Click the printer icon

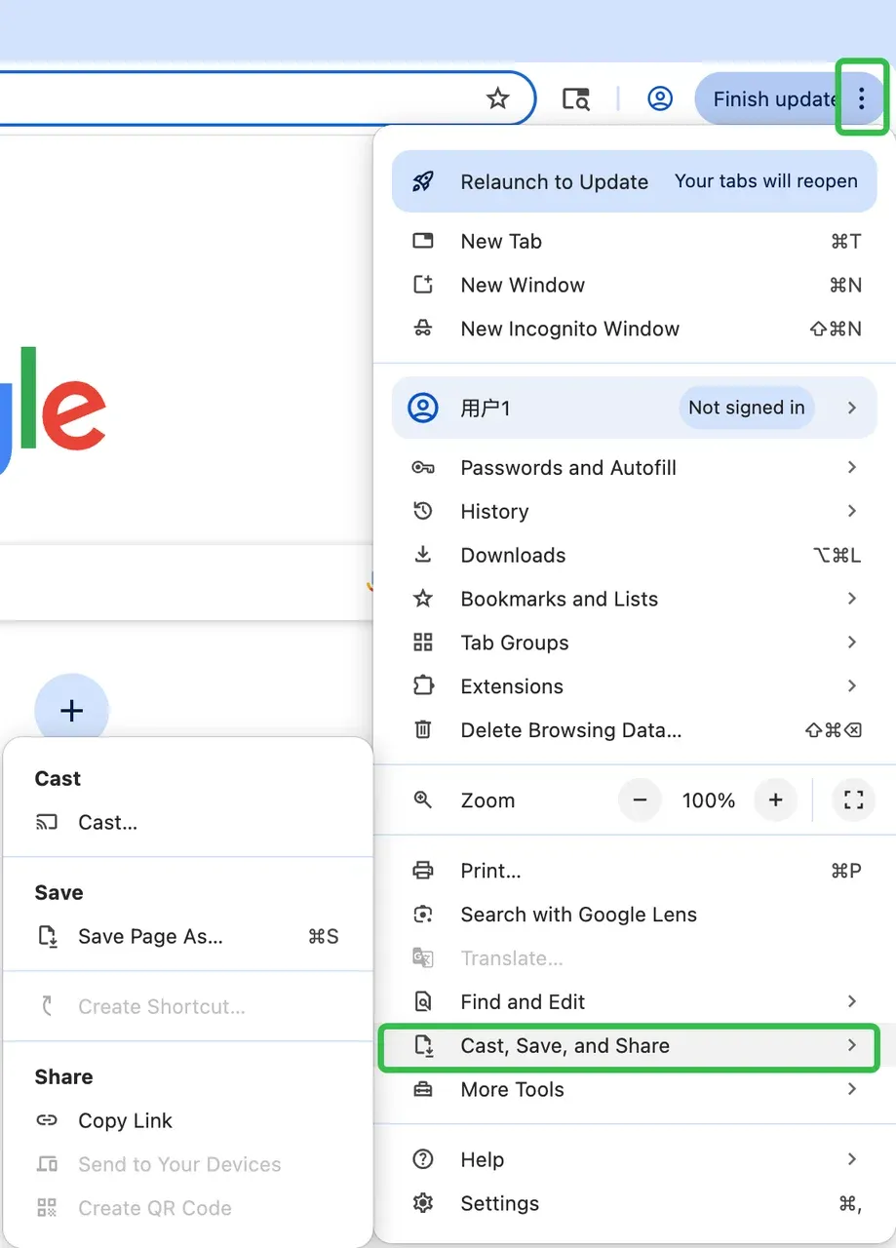[423, 871]
